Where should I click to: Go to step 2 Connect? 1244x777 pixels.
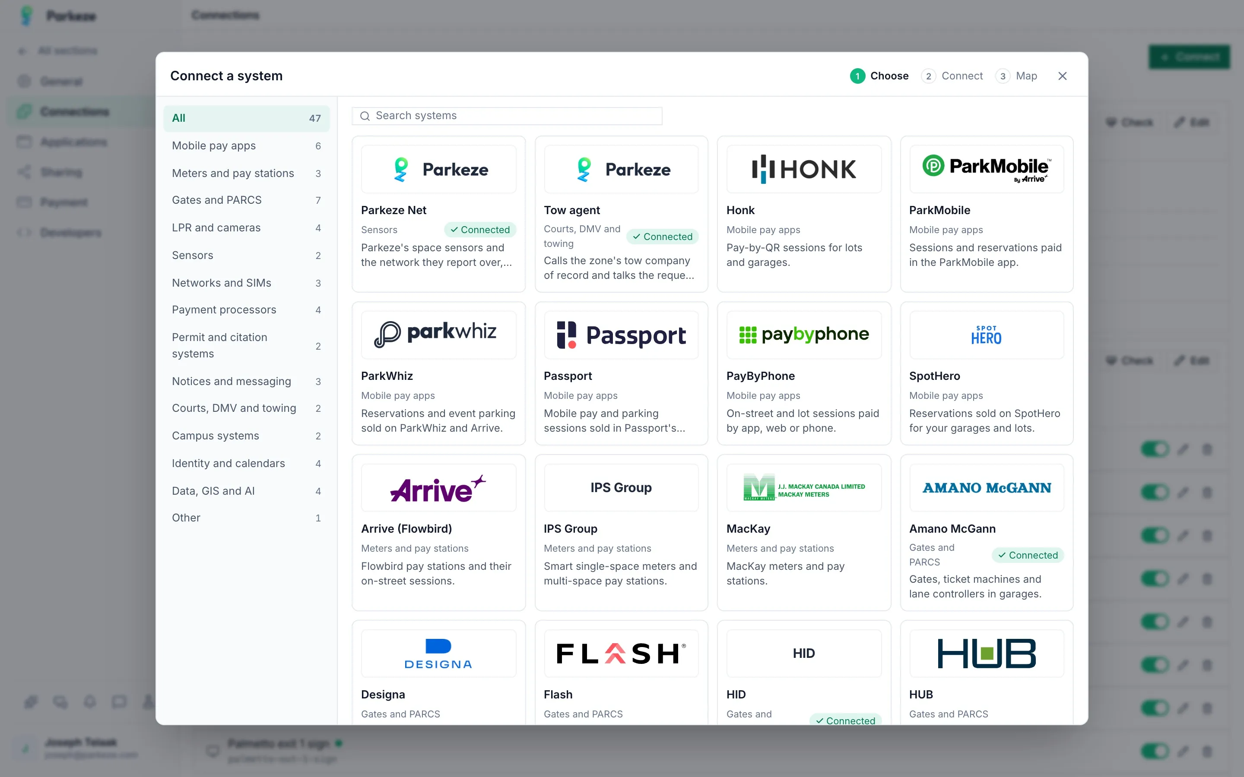pos(952,76)
